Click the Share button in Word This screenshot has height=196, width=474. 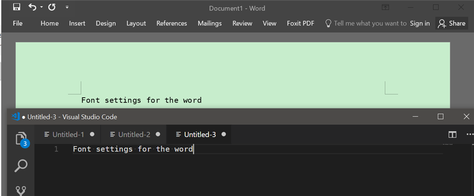pyautogui.click(x=452, y=23)
